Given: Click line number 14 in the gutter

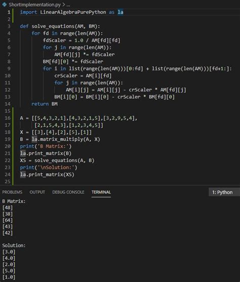Looking at the screenshot, I should coord(8,104).
